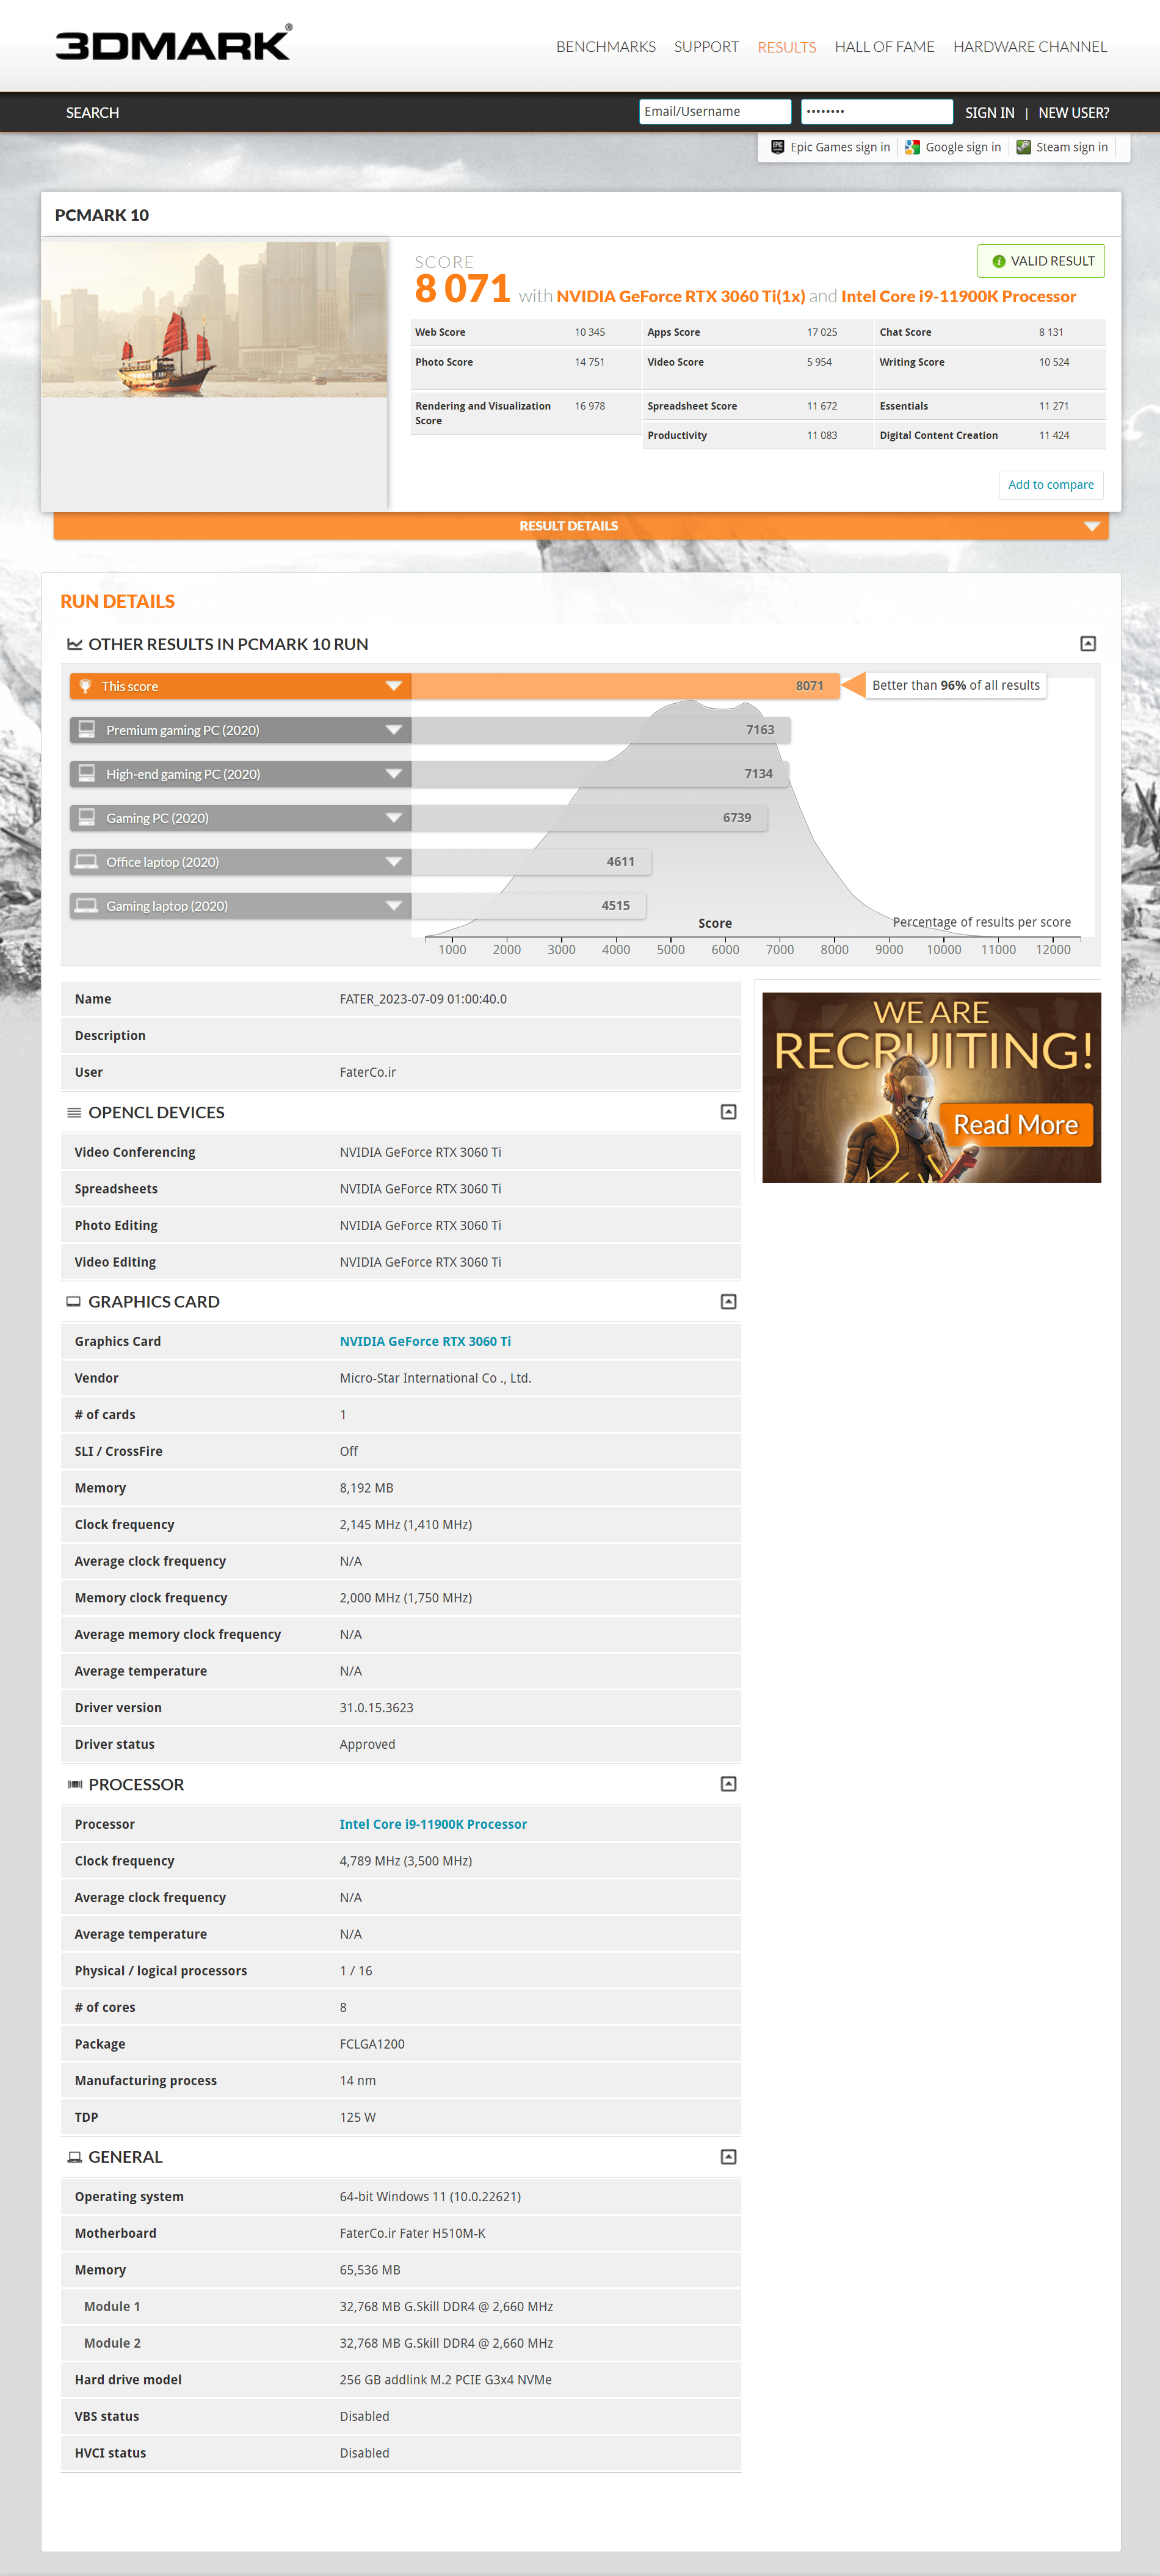
Task: Click chart icon next to Other Results heading
Action: (x=74, y=644)
